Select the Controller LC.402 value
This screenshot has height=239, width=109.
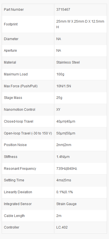point(62,228)
